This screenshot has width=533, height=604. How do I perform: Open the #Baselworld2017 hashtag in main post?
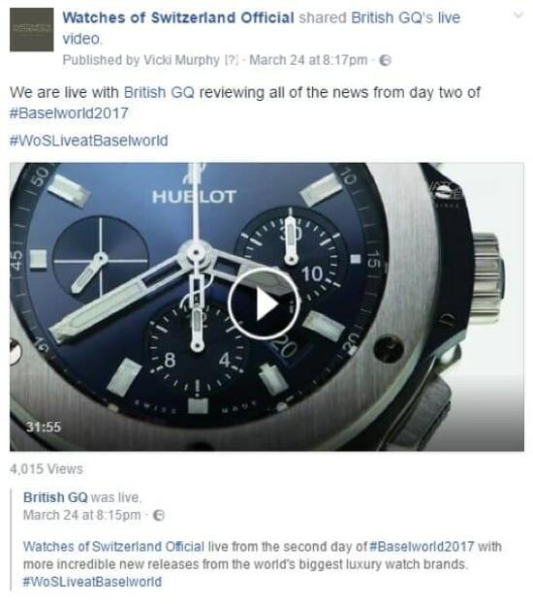tap(69, 113)
